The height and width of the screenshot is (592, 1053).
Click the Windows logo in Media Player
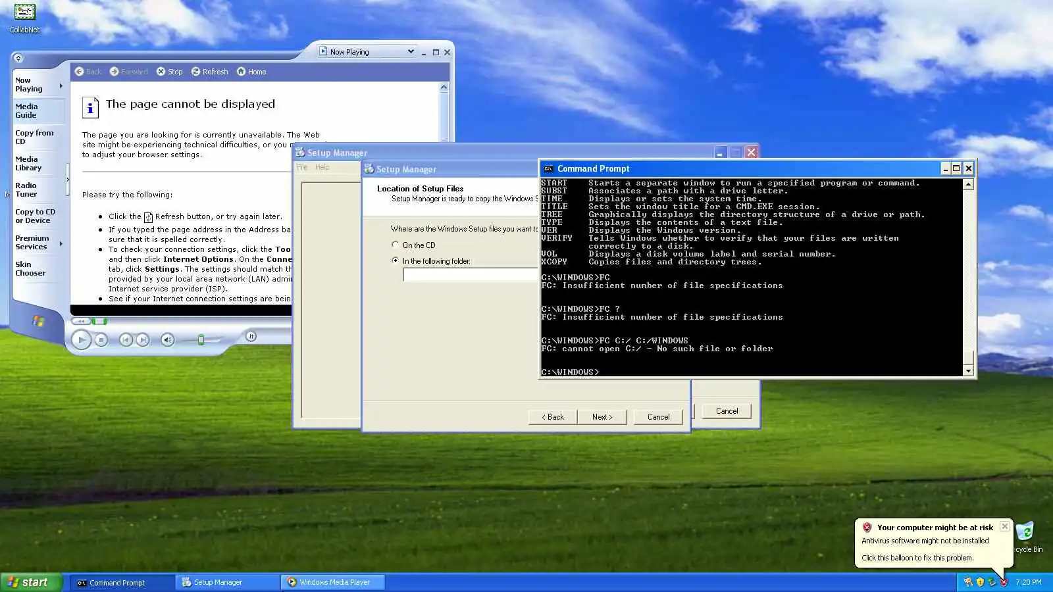click(x=38, y=321)
